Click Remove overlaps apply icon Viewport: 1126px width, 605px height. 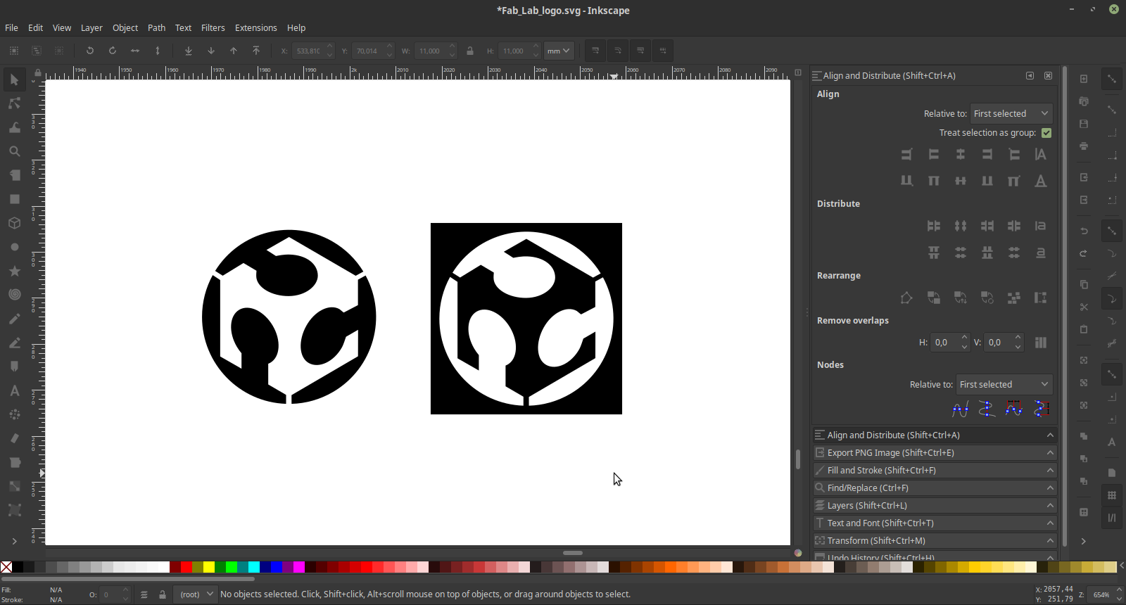(x=1041, y=343)
